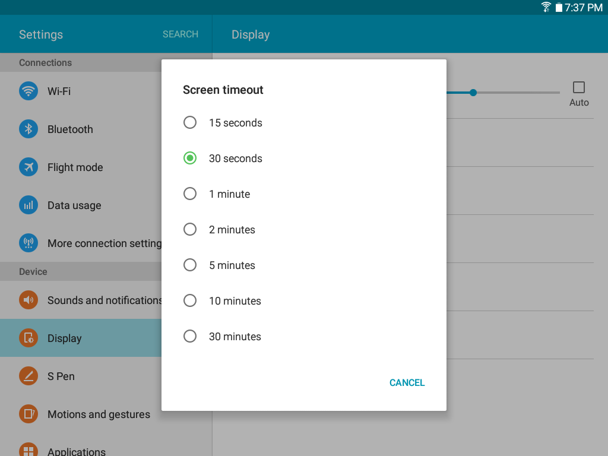
Task: Open Bluetooth settings label
Action: (70, 129)
